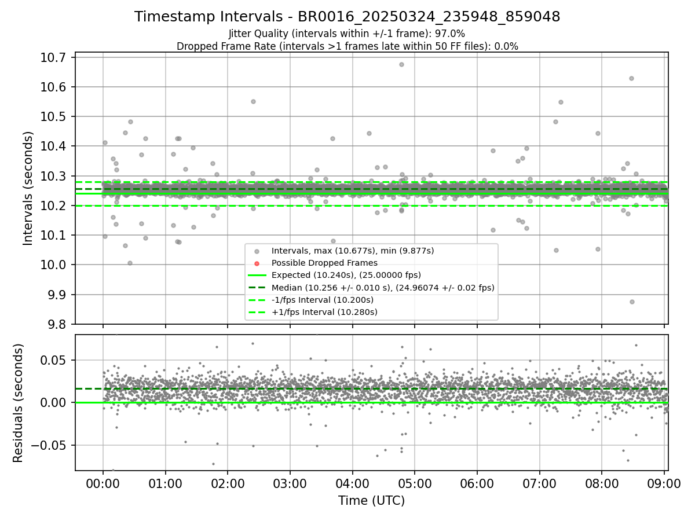Click the "Residuals (seconds)" y-axis label
This screenshot has width=695, height=521.
tap(19, 403)
